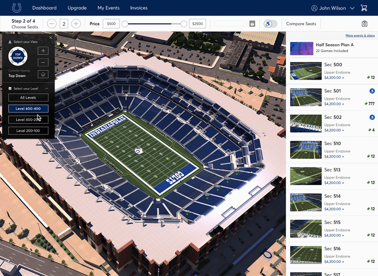Image resolution: width=378 pixels, height=276 pixels.
Task: Zoom in the stadium map
Action: point(43,51)
